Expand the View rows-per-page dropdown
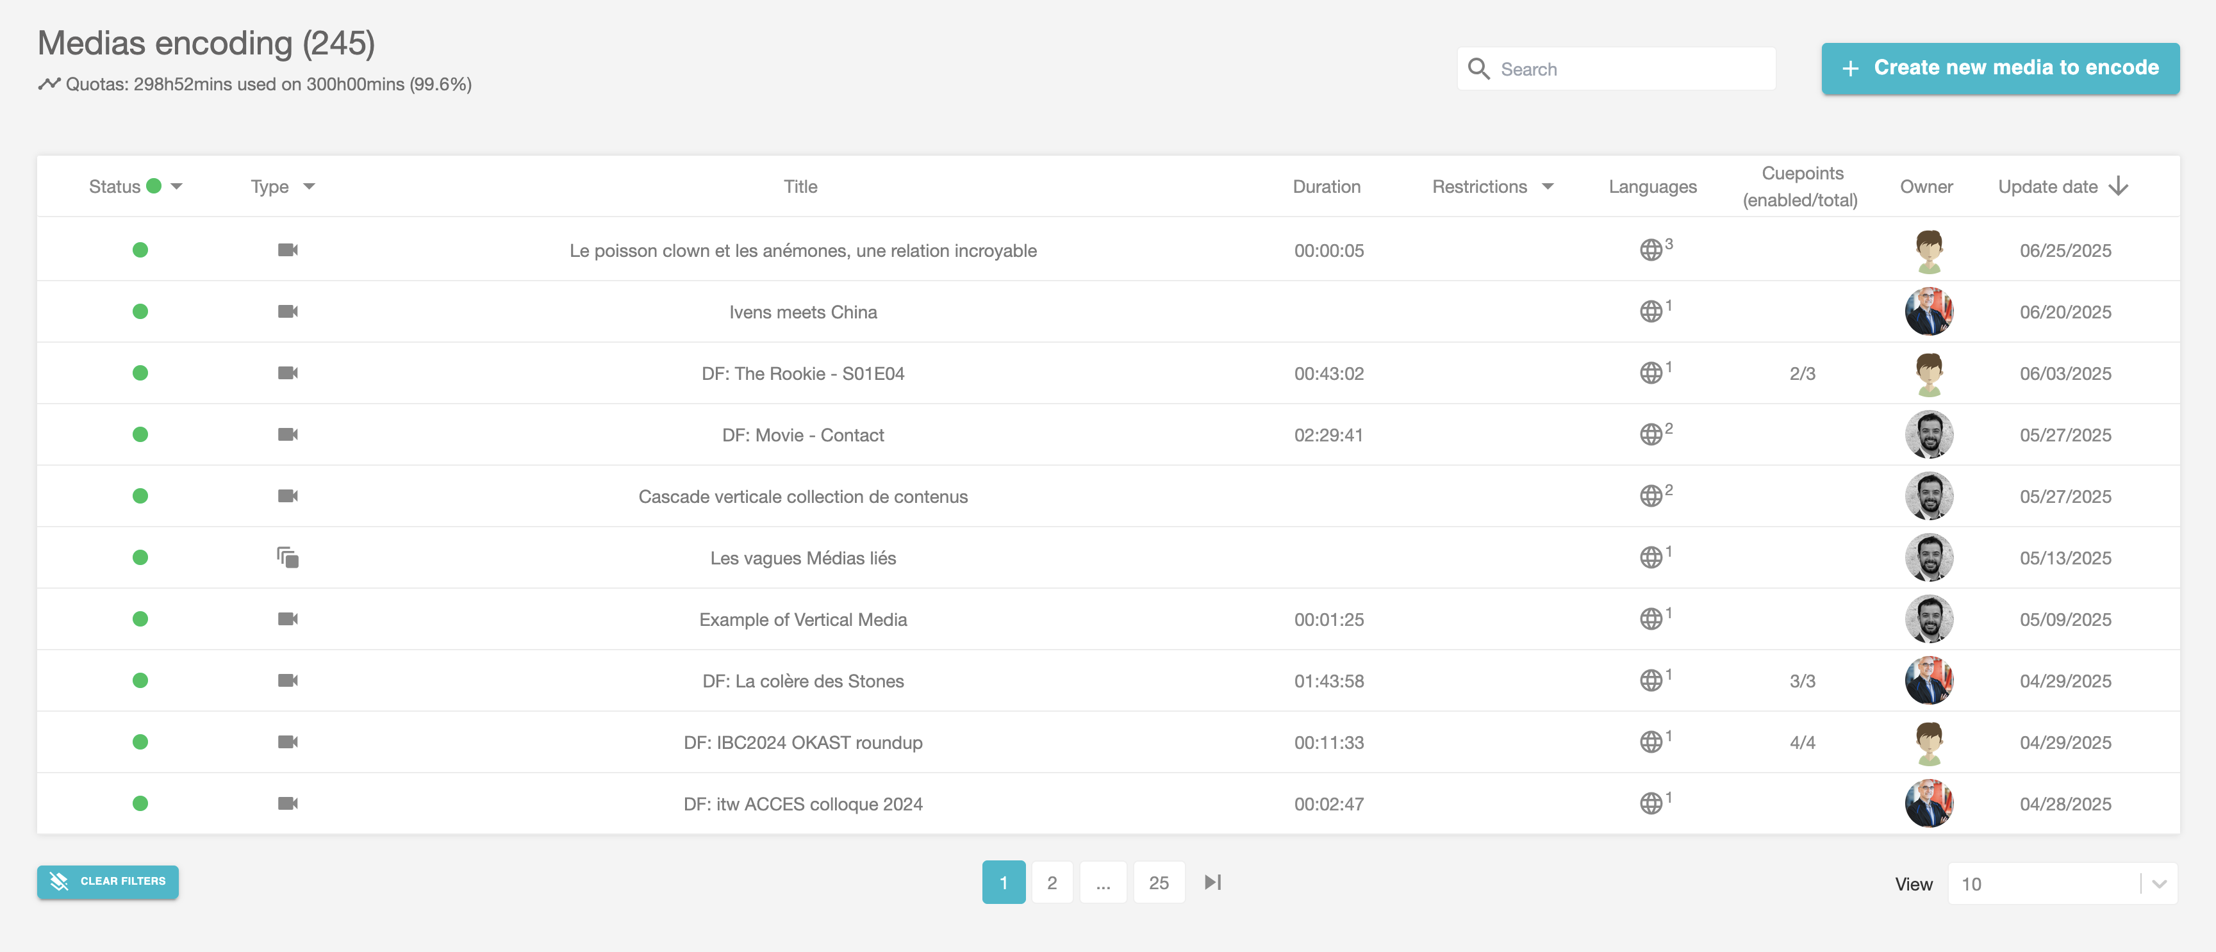The height and width of the screenshot is (952, 2216). coord(2158,884)
